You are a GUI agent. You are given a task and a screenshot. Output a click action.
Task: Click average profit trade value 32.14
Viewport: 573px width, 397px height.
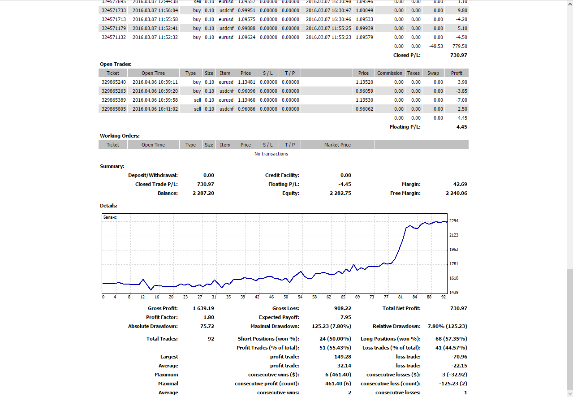(x=344, y=366)
